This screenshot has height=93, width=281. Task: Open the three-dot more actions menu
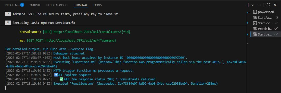coord(258,5)
